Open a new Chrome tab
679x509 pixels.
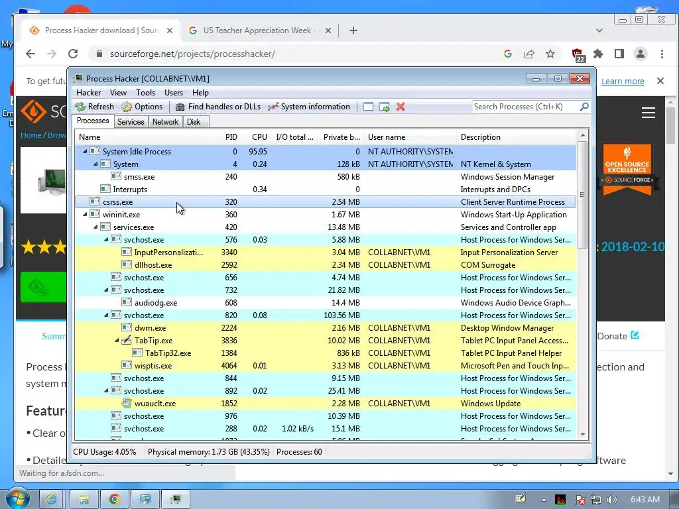pos(353,30)
